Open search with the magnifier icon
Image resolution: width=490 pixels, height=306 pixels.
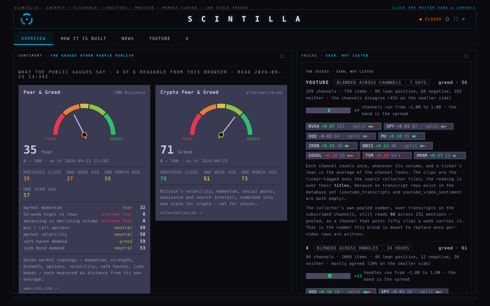click(463, 19)
